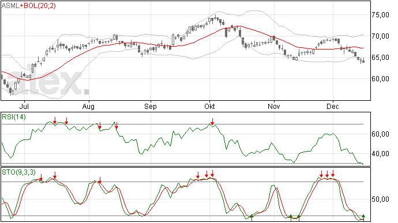
Task: Click the Jul month label on the time axis
Action: pyautogui.click(x=24, y=106)
